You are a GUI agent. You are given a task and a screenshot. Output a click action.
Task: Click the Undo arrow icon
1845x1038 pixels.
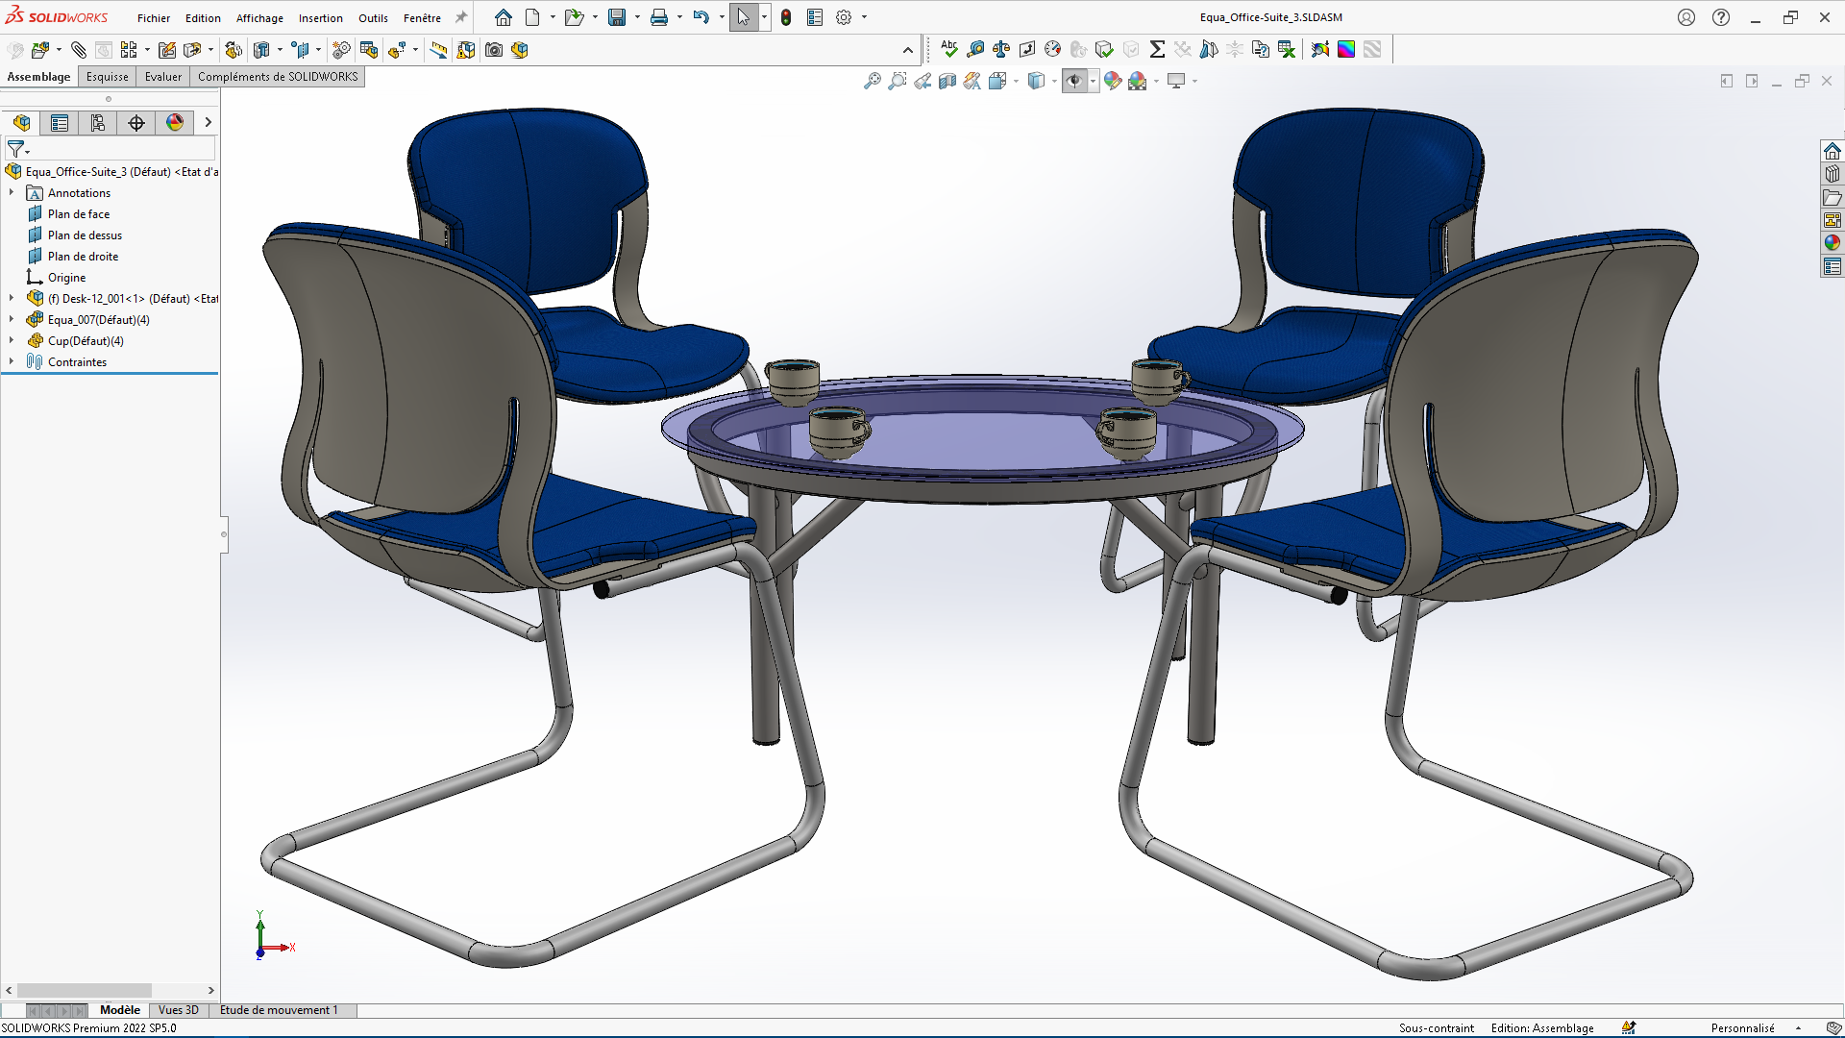pos(701,17)
